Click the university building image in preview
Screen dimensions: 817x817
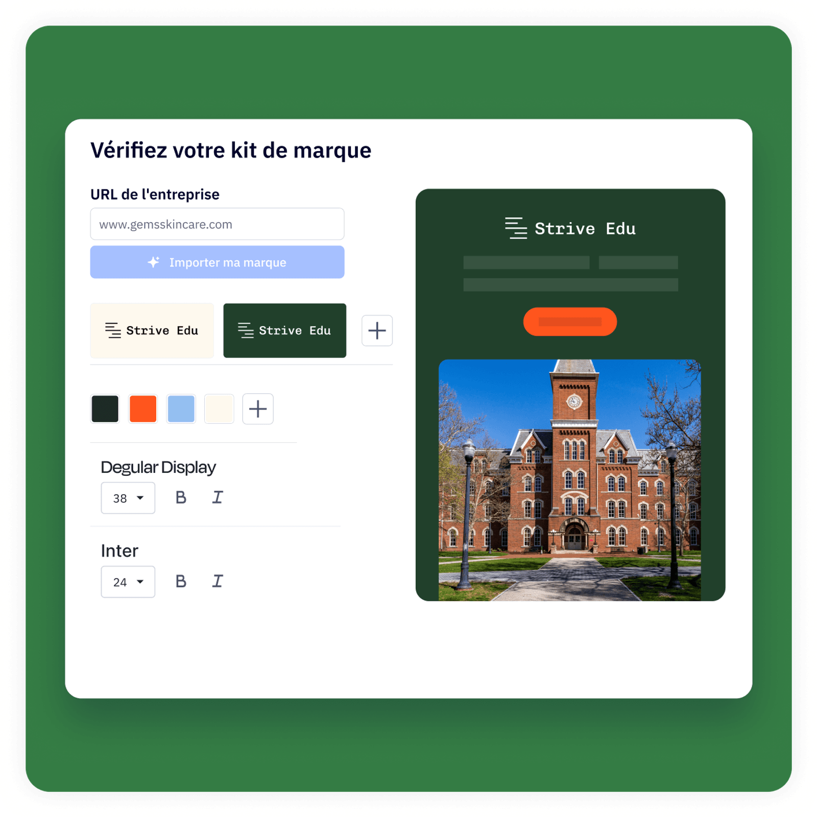[x=569, y=480]
